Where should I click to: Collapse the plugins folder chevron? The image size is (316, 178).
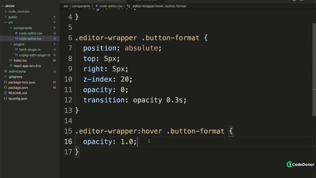(x=11, y=44)
